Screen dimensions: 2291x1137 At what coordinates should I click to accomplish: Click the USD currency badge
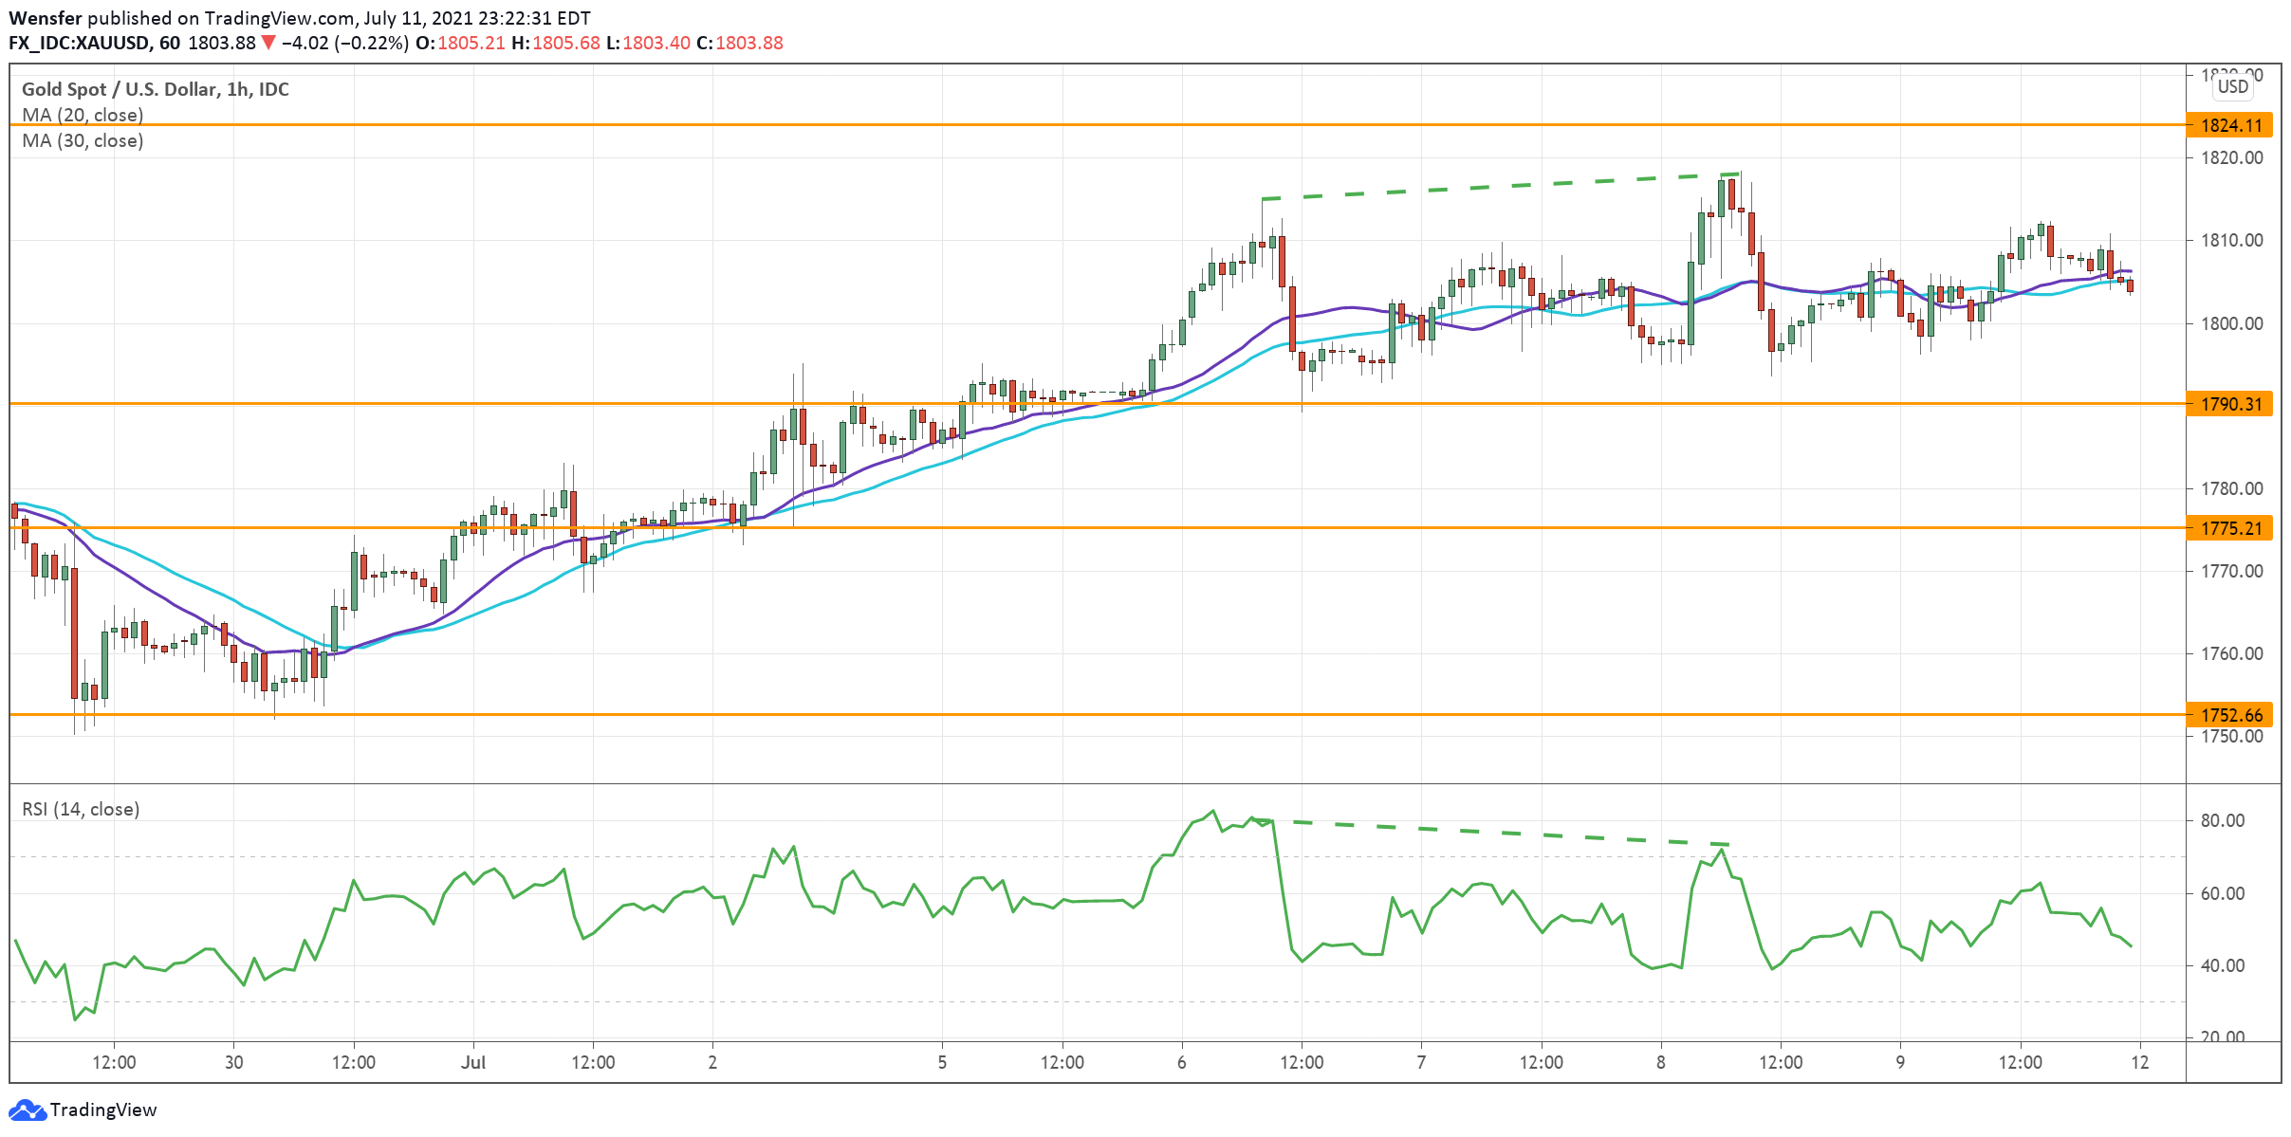tap(2232, 86)
